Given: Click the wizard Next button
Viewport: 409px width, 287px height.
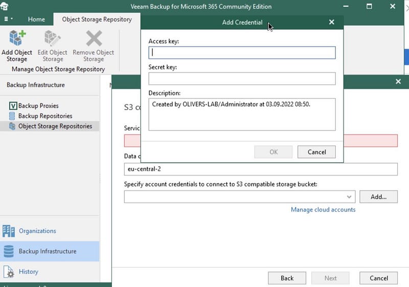Looking at the screenshot, I should point(330,278).
